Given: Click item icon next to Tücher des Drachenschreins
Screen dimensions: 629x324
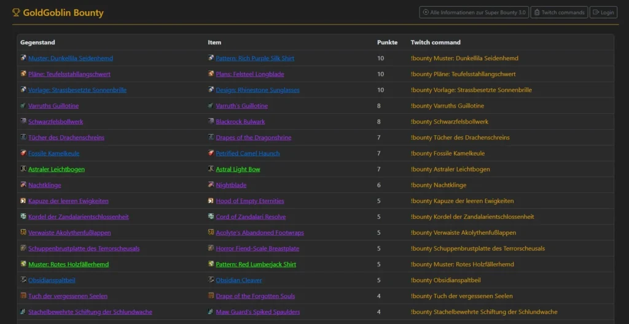Looking at the screenshot, I should (23, 137).
